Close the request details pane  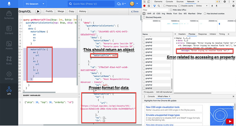coord(175,34)
